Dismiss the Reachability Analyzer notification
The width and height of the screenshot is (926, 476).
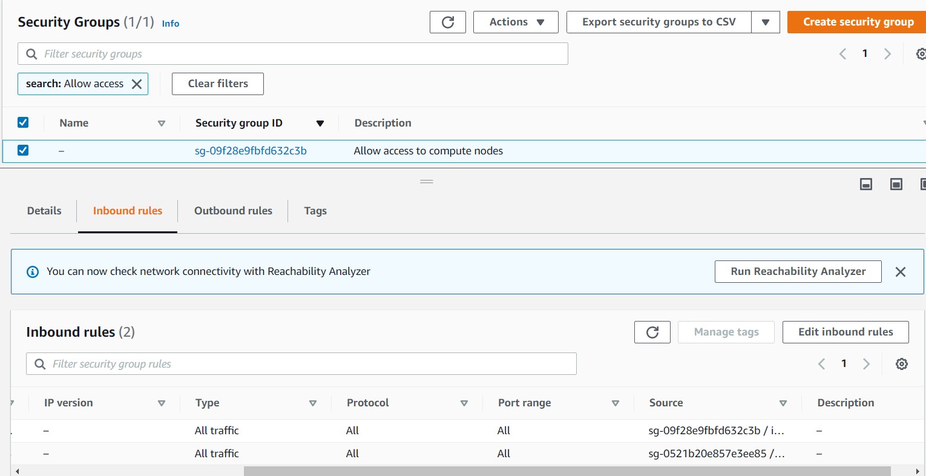click(900, 271)
